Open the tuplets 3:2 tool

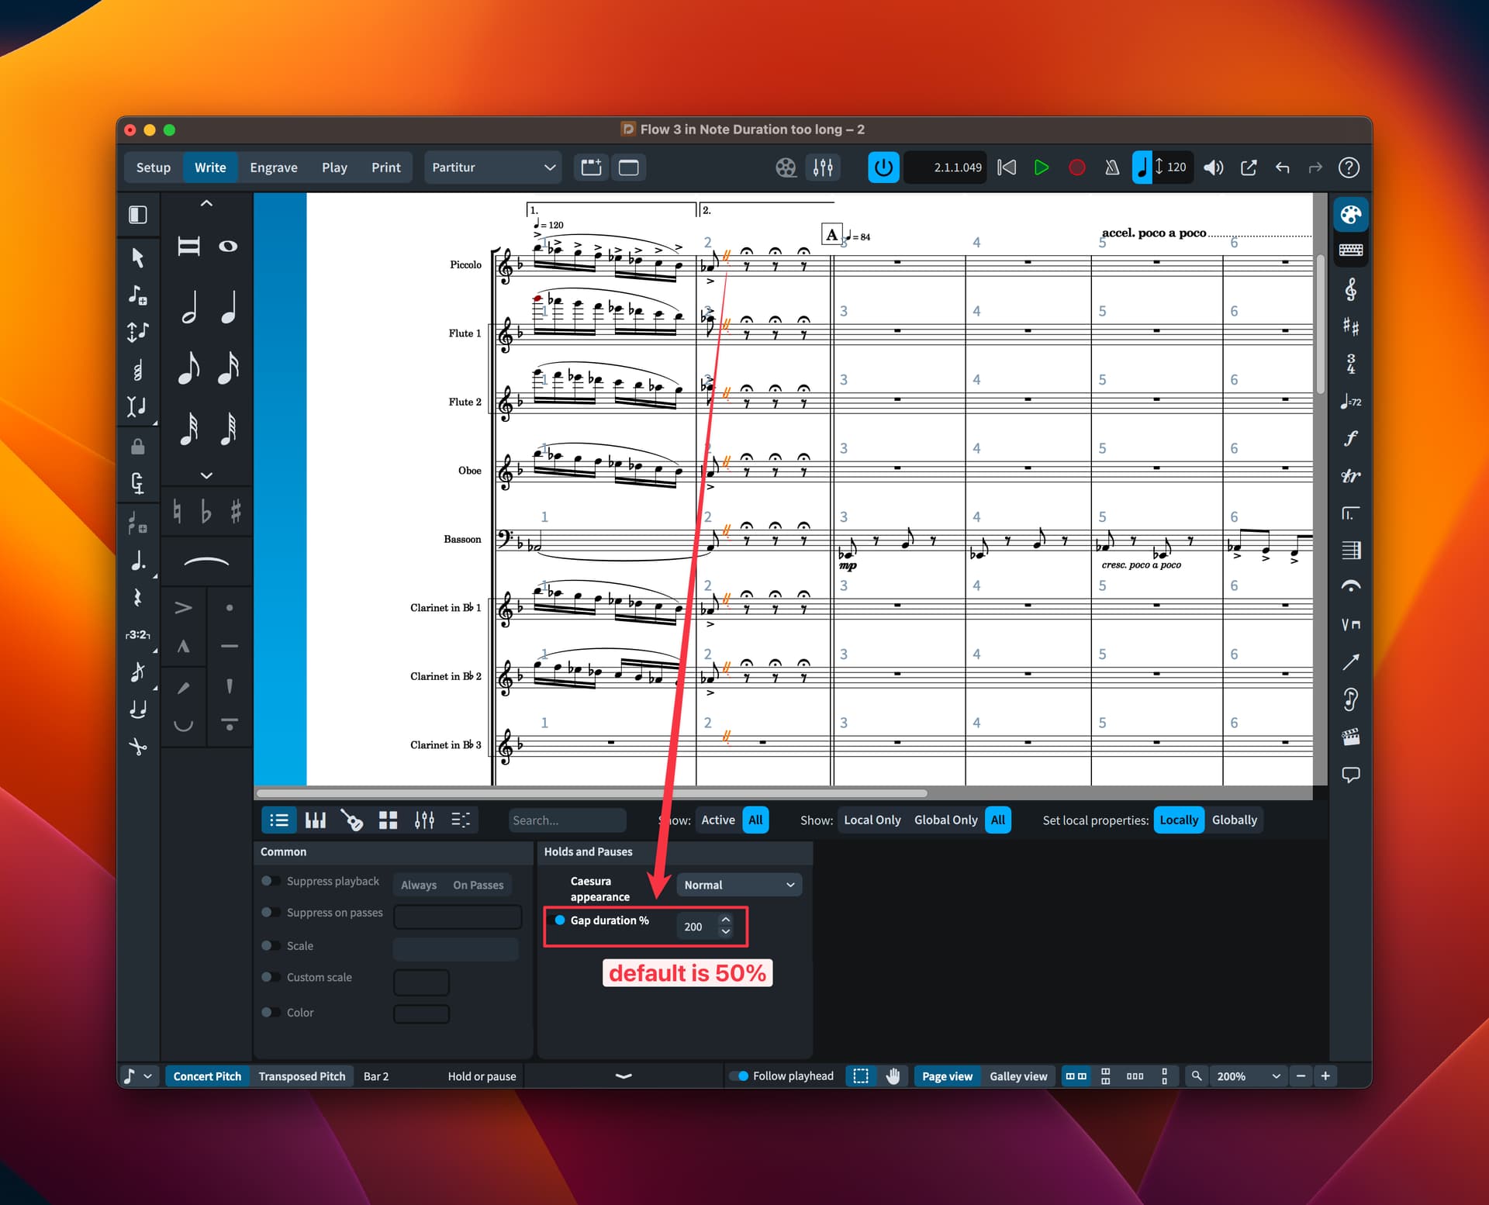(138, 635)
